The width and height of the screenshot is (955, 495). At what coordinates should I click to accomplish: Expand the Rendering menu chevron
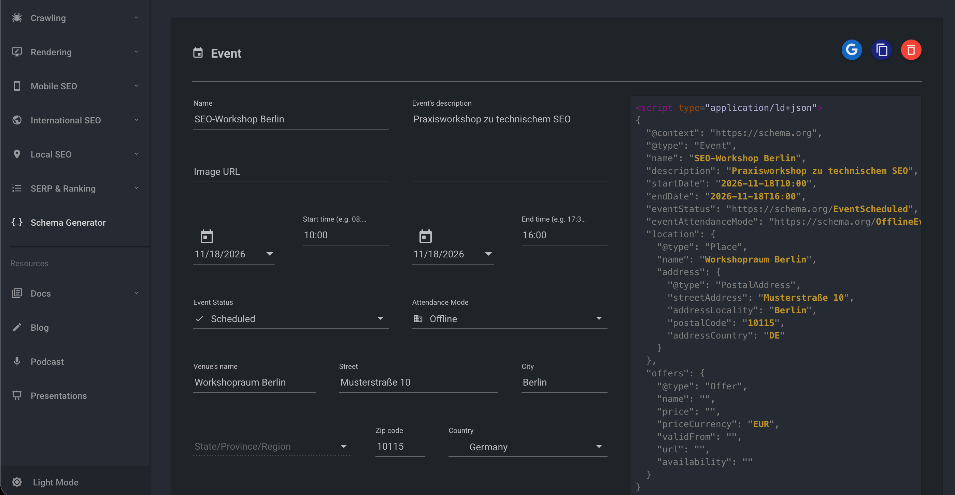[x=137, y=51]
